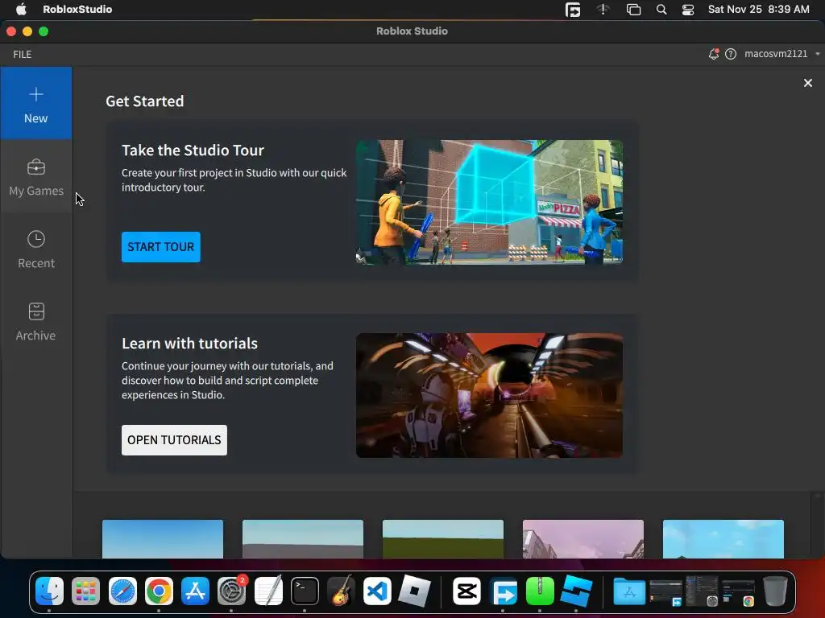Launch GarageBand from the dock
Image resolution: width=825 pixels, height=618 pixels.
(341, 591)
